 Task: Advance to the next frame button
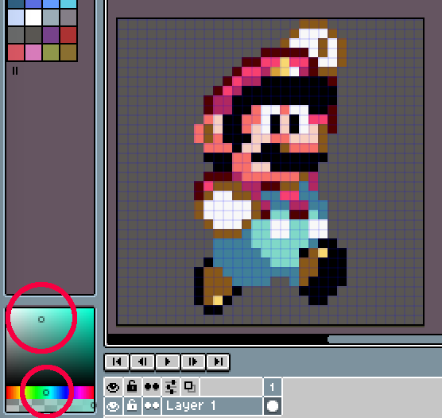(x=193, y=362)
